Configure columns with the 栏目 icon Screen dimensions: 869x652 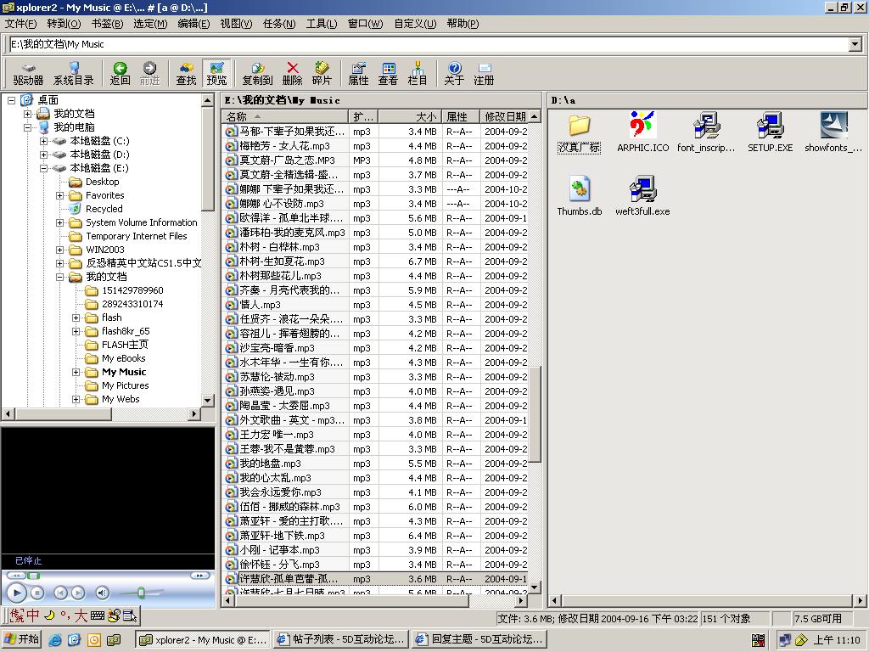(418, 74)
